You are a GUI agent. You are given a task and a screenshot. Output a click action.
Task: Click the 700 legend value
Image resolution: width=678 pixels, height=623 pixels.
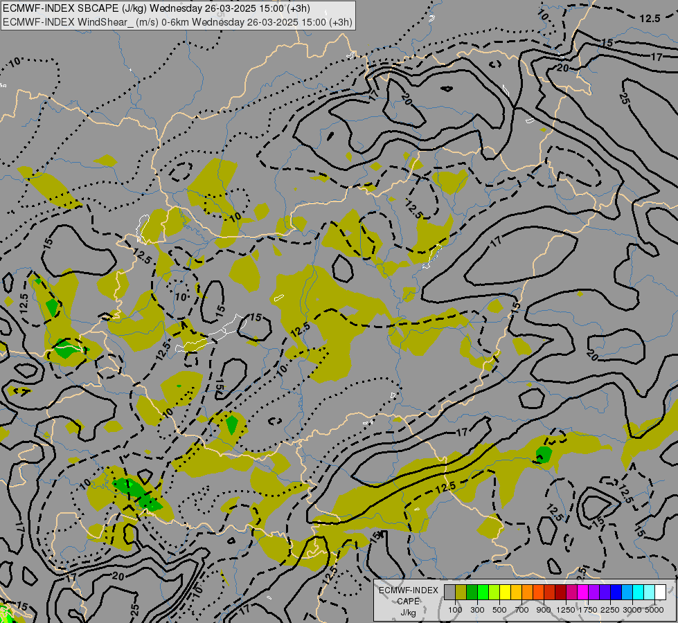click(x=522, y=610)
